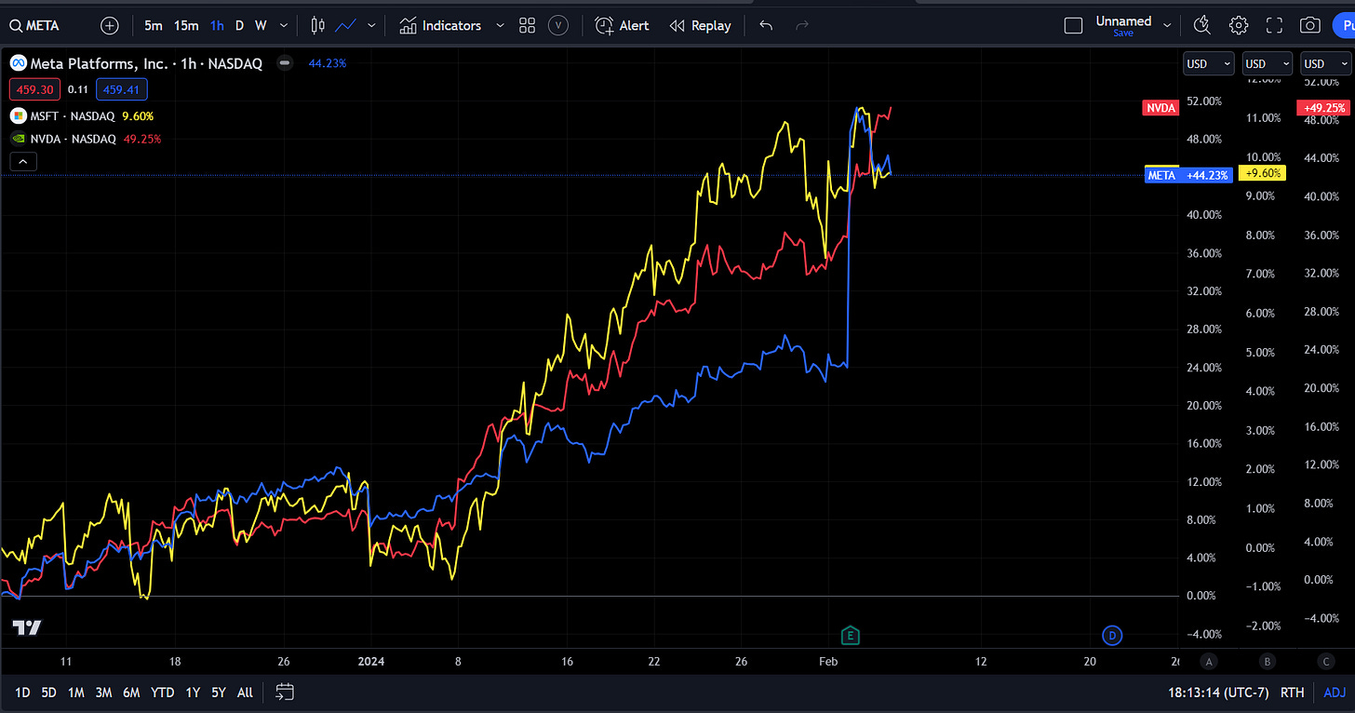Image resolution: width=1355 pixels, height=713 pixels.
Task: Select the 3M date range
Action: point(104,692)
